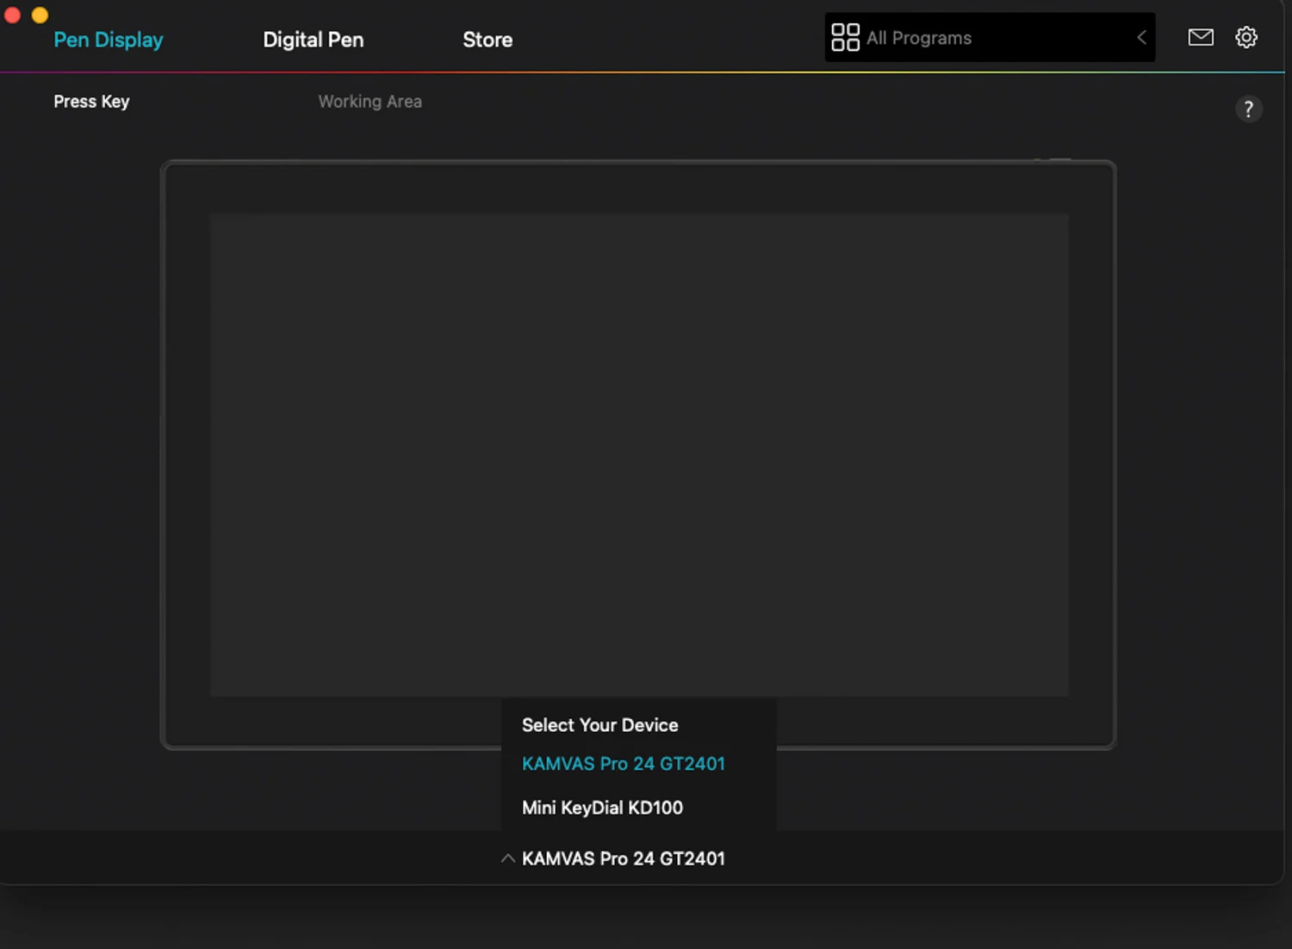Choose Mini KeyDial KD100 in device list
The height and width of the screenshot is (949, 1292).
[602, 808]
